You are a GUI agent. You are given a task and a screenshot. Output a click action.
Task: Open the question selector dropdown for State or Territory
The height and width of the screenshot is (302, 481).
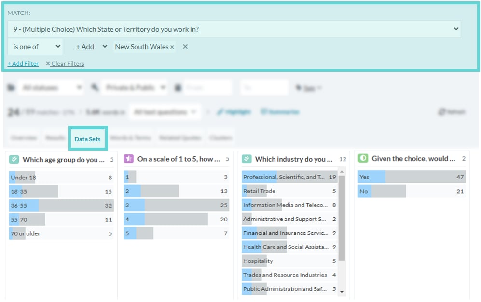pos(234,29)
